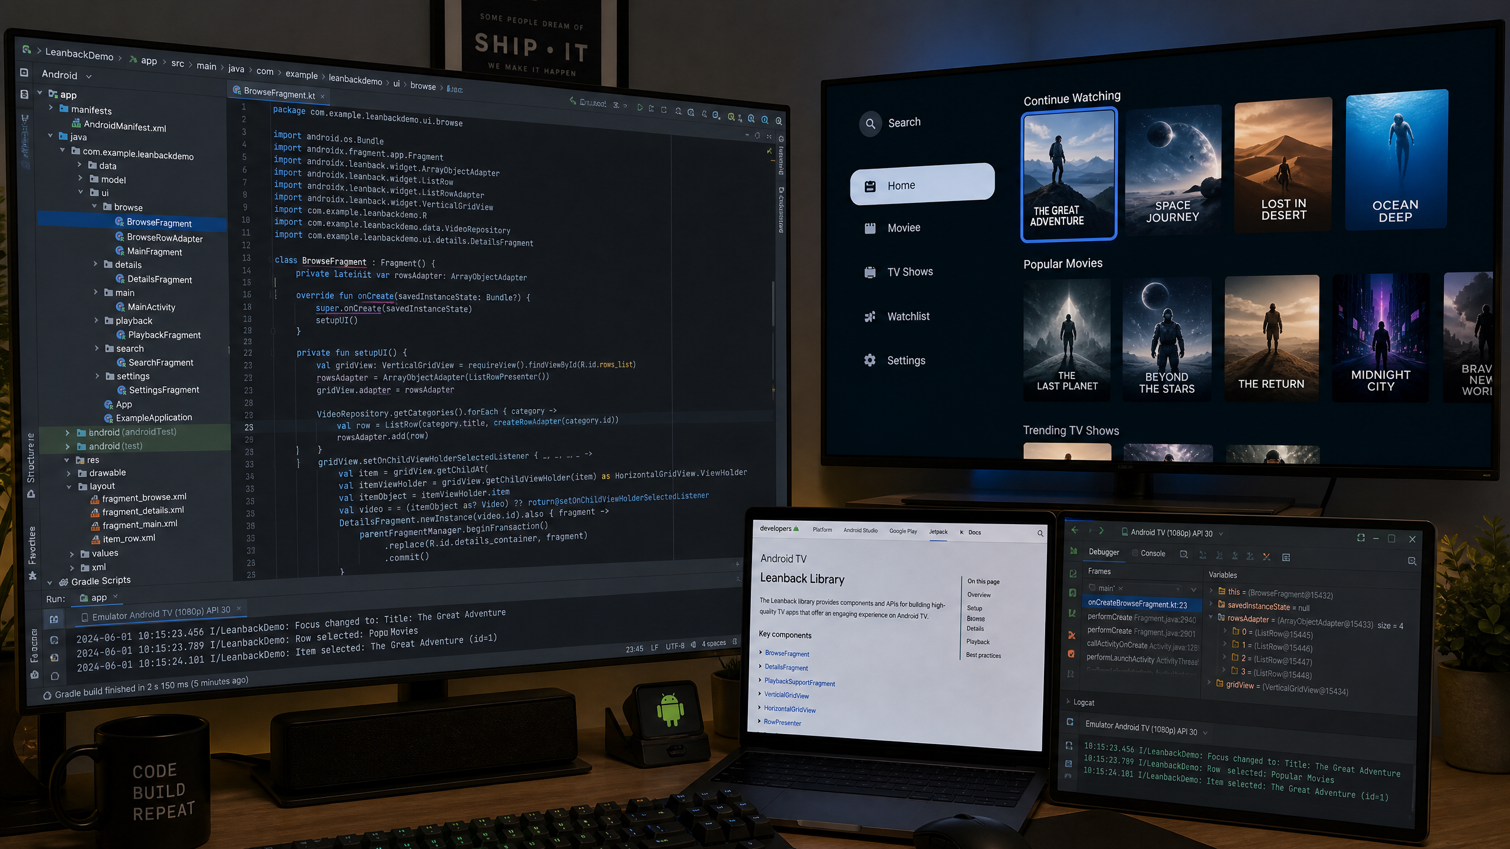Click the Watchlist icon in the TV menu
Screen dimensions: 1510x849
click(869, 317)
